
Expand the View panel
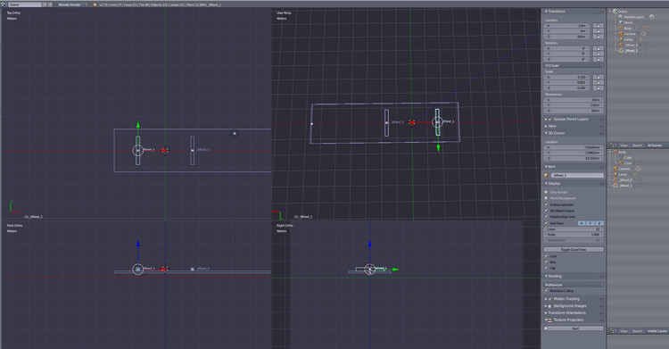(546, 126)
